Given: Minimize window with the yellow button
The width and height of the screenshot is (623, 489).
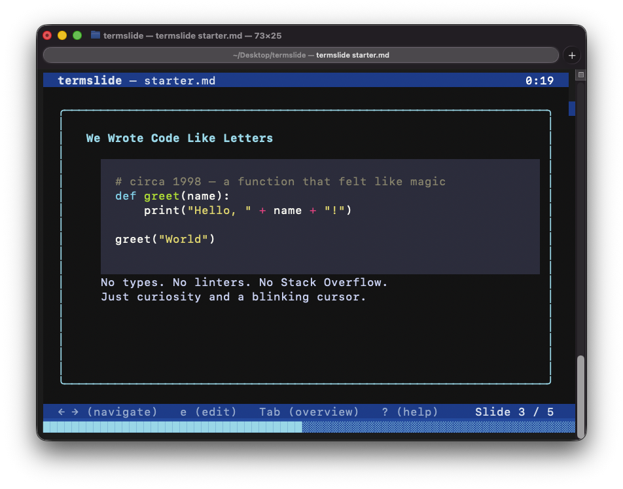Looking at the screenshot, I should point(62,35).
